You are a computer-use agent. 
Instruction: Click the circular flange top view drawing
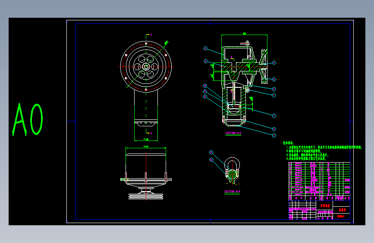pos(146,67)
